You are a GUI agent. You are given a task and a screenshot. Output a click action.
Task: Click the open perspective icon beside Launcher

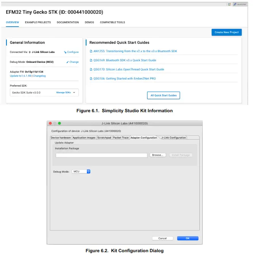pos(230,4)
